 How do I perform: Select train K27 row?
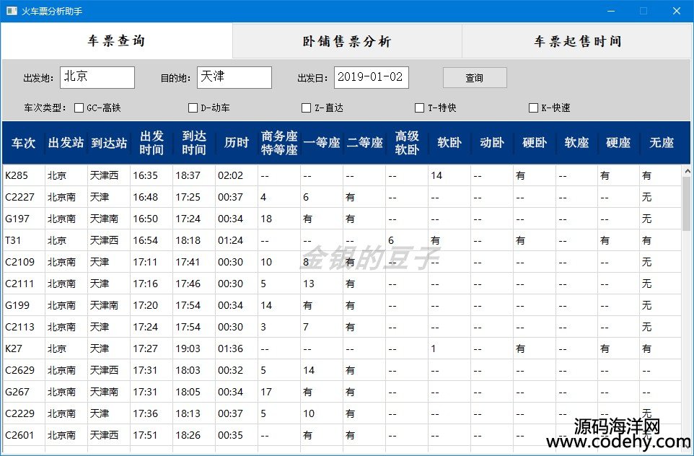coord(342,349)
